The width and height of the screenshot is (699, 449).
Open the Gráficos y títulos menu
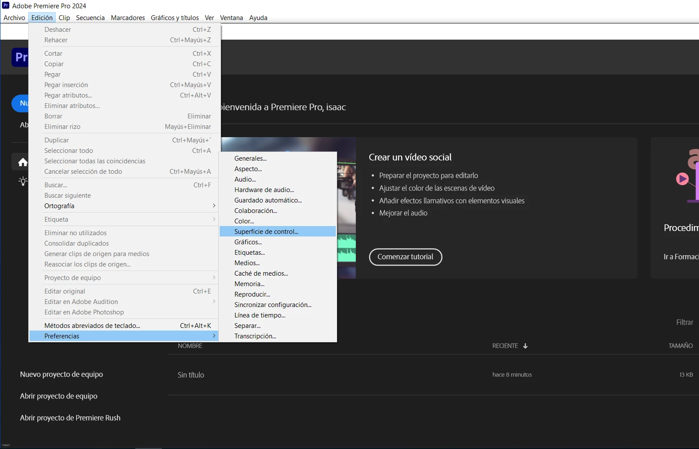(x=175, y=18)
